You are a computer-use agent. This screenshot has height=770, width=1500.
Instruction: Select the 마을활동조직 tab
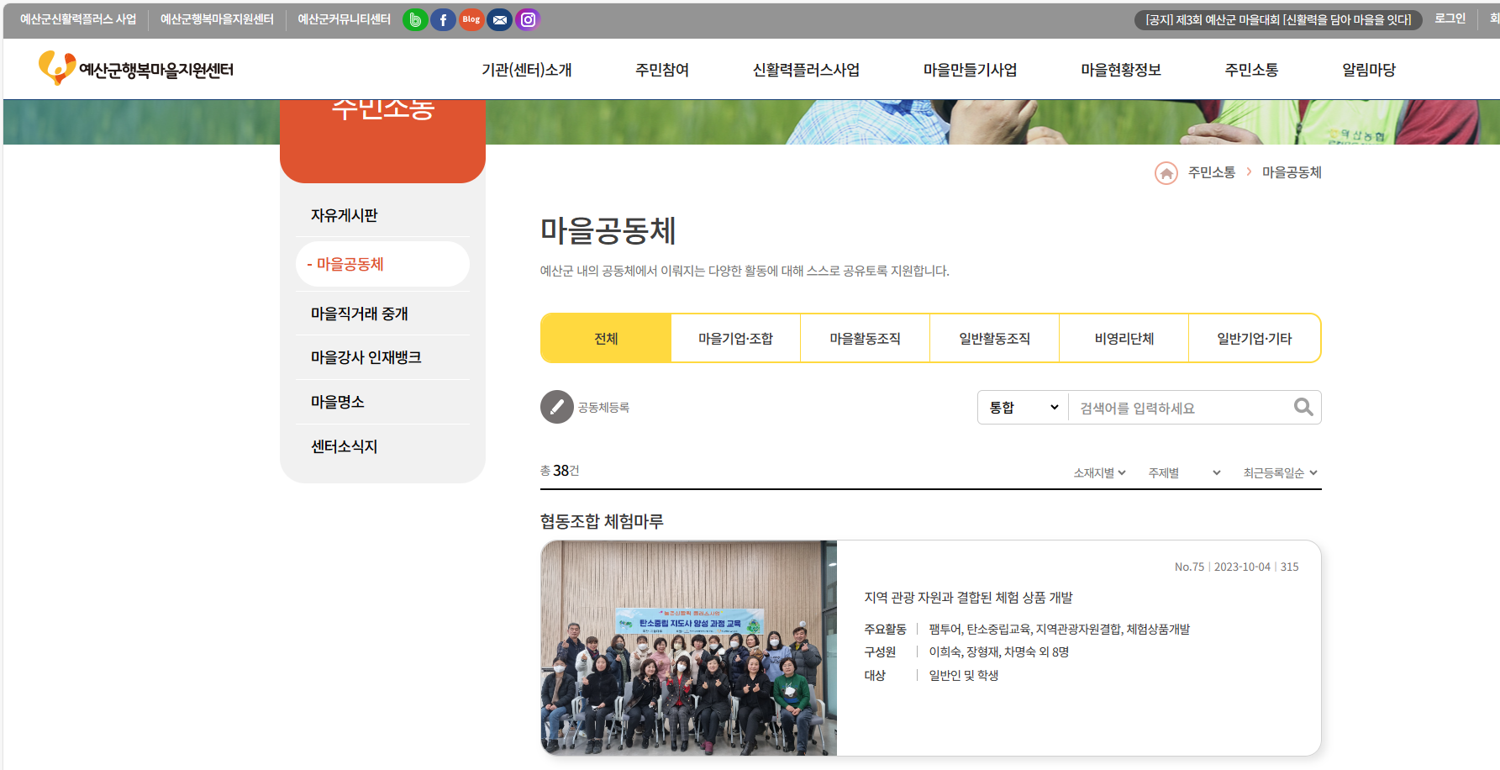[865, 338]
